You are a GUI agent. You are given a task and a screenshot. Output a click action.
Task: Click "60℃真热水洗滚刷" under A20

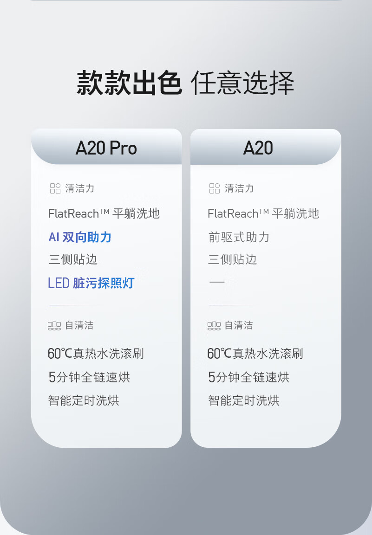(x=255, y=354)
